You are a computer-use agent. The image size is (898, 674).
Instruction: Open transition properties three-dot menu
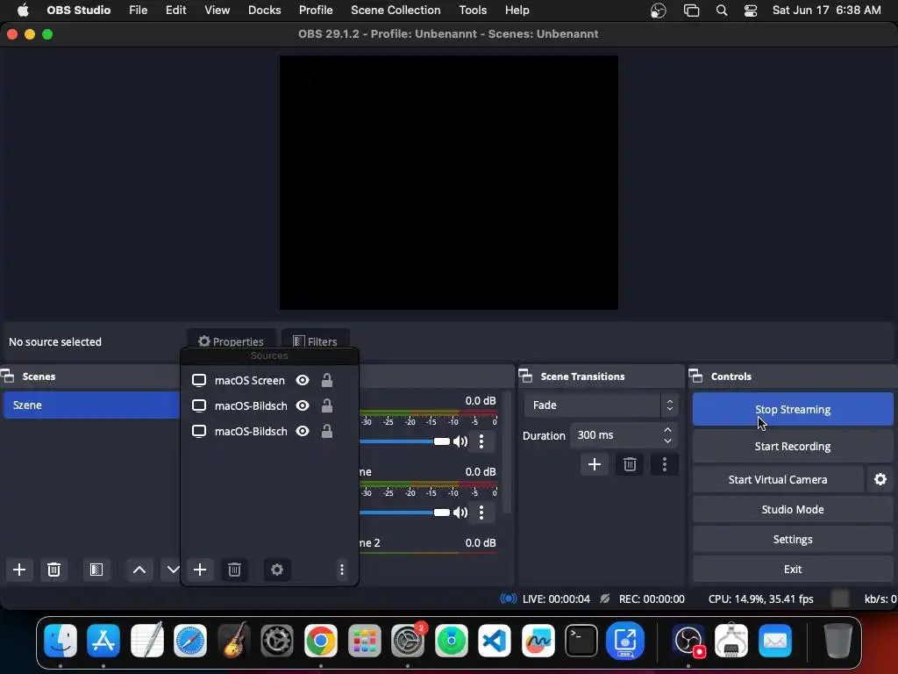665,464
